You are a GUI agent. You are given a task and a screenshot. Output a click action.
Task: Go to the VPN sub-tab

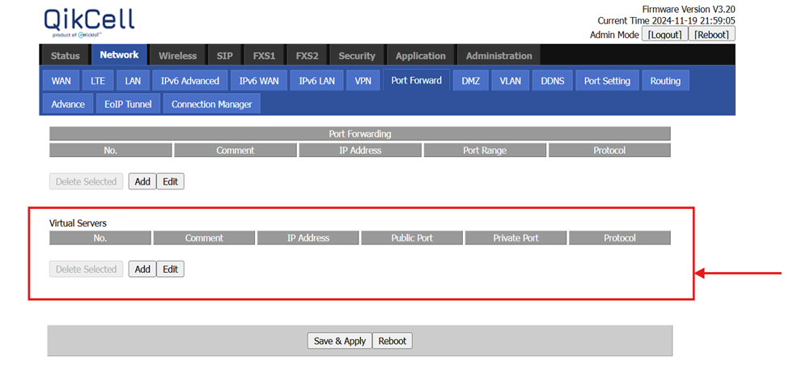click(x=363, y=81)
